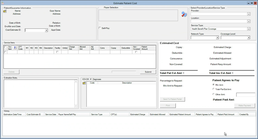Screen dimensions: 258x139
Task: Click the Service Type history column header
Action: pos(100,114)
